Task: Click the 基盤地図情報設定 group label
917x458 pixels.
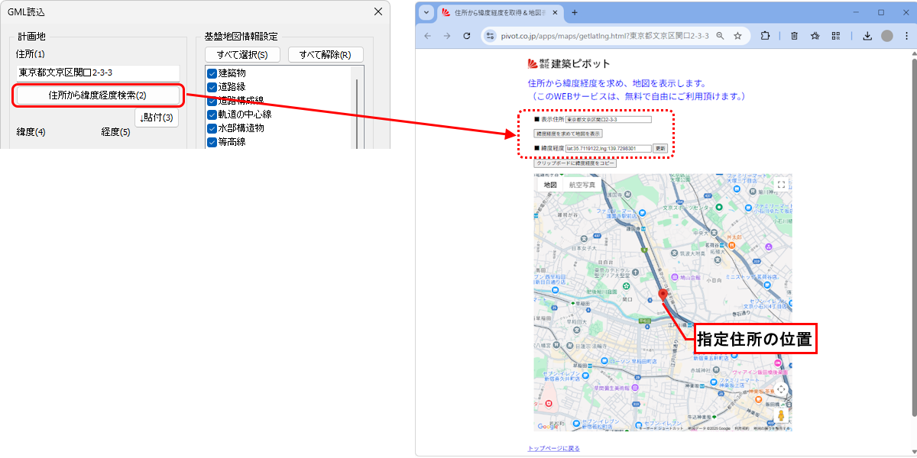Action: click(x=241, y=37)
